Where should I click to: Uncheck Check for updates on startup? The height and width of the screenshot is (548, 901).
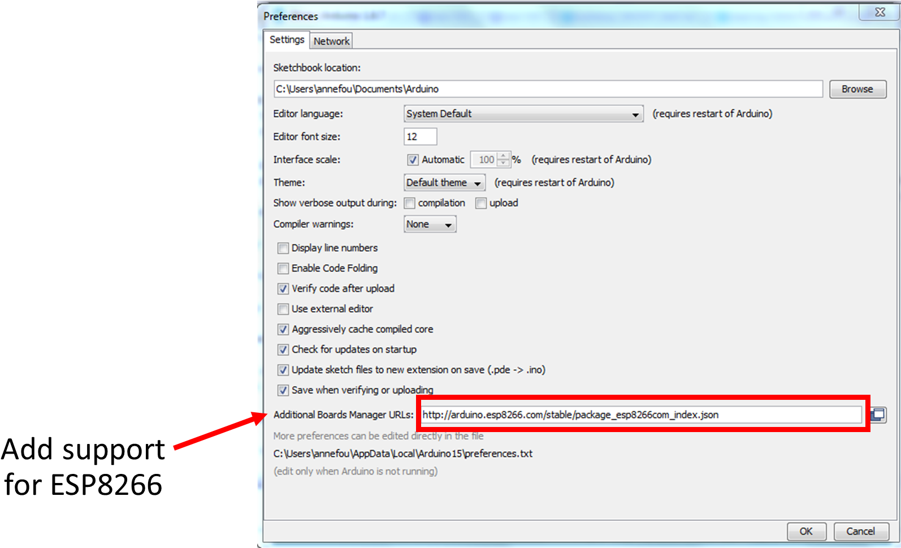click(283, 350)
